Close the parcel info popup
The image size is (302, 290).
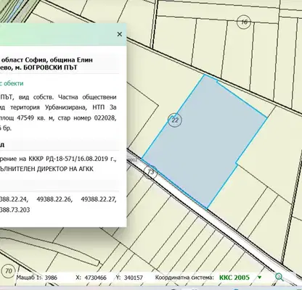click(x=120, y=34)
